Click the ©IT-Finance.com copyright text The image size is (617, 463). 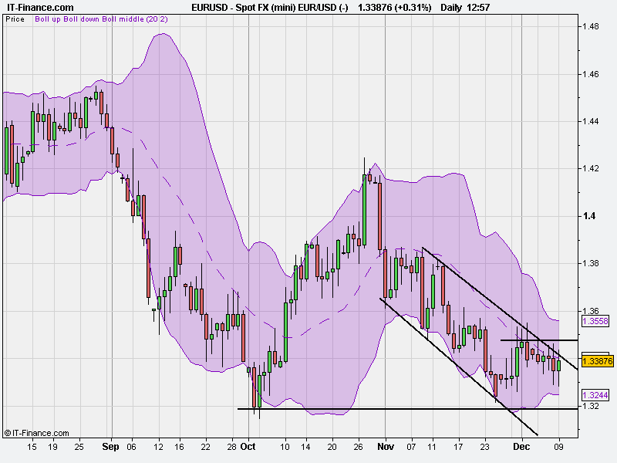click(36, 433)
